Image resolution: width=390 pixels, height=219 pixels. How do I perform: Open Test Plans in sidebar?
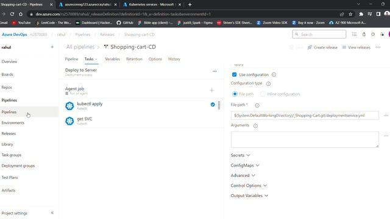coord(10,177)
